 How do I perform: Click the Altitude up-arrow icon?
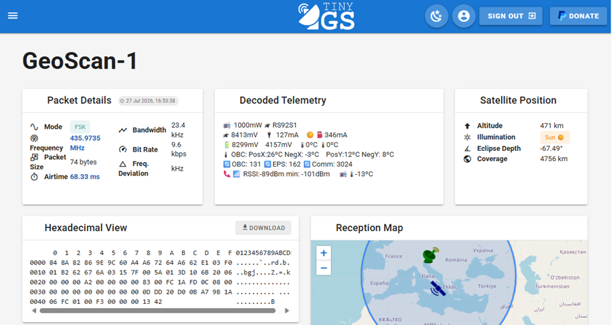[467, 126]
